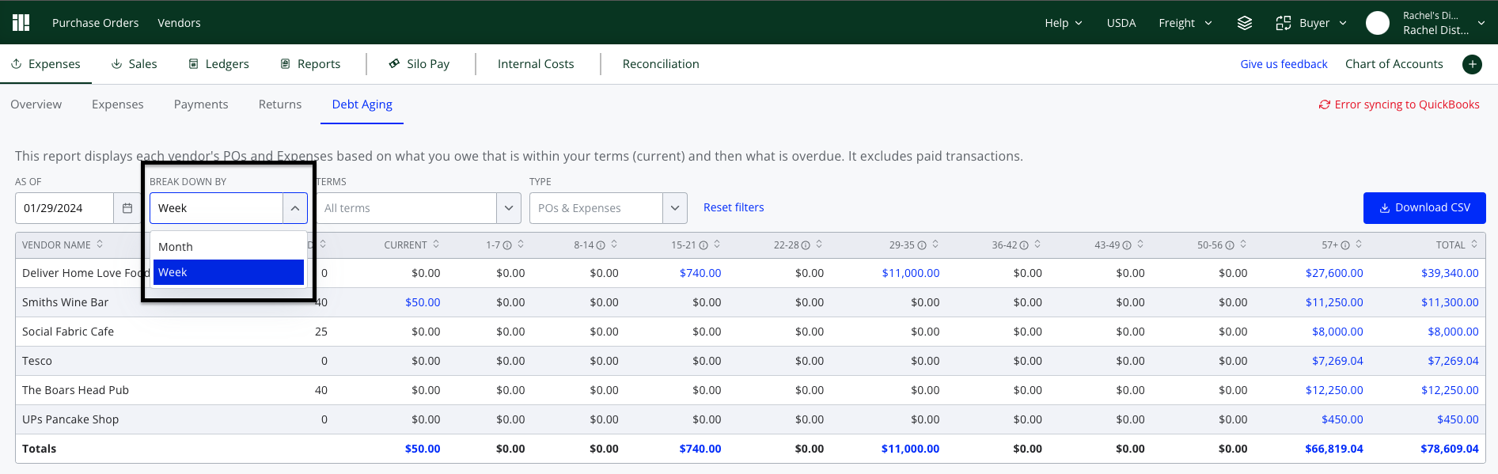Click the QuickBooks sync error icon
Screen dimensions: 1498x474
(x=1324, y=104)
